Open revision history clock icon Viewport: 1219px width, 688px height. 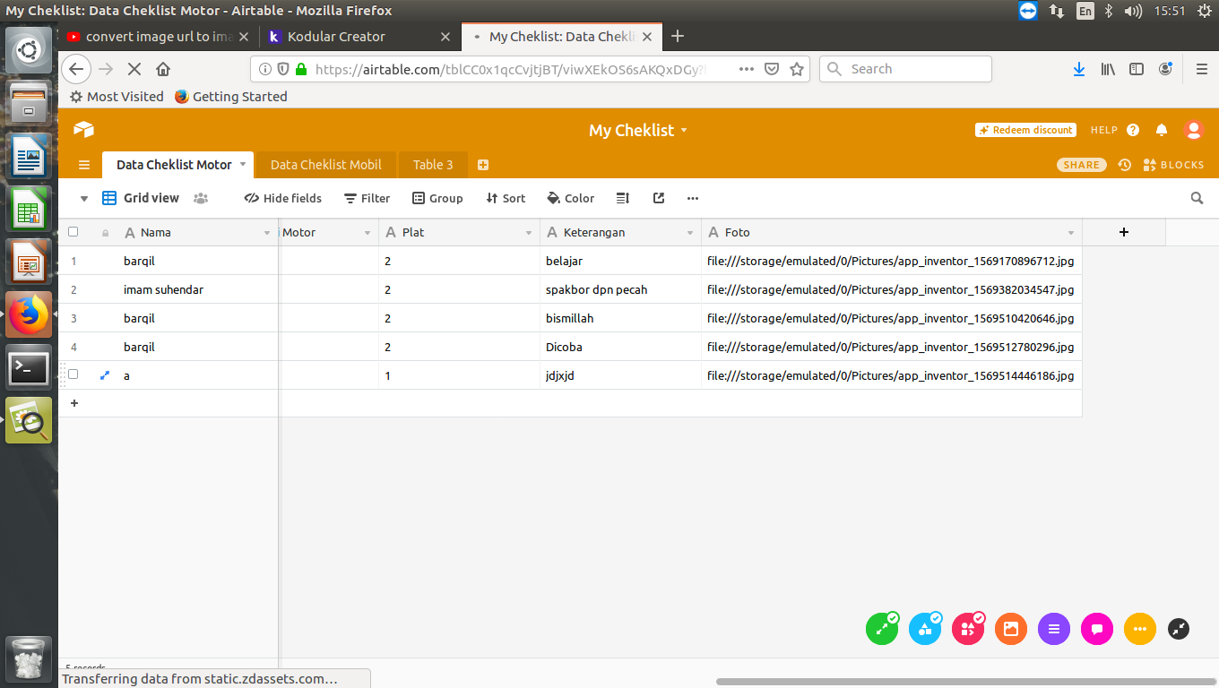pos(1124,165)
